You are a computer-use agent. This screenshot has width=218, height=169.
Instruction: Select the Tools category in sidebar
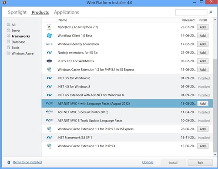pos(15,47)
